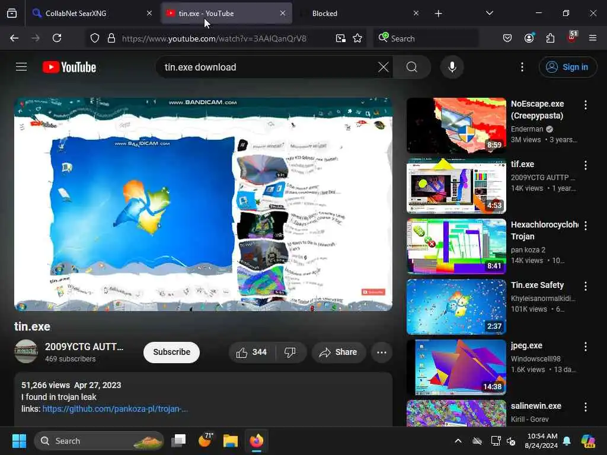Open picture-in-picture icon in address bar
The width and height of the screenshot is (607, 455).
click(341, 38)
